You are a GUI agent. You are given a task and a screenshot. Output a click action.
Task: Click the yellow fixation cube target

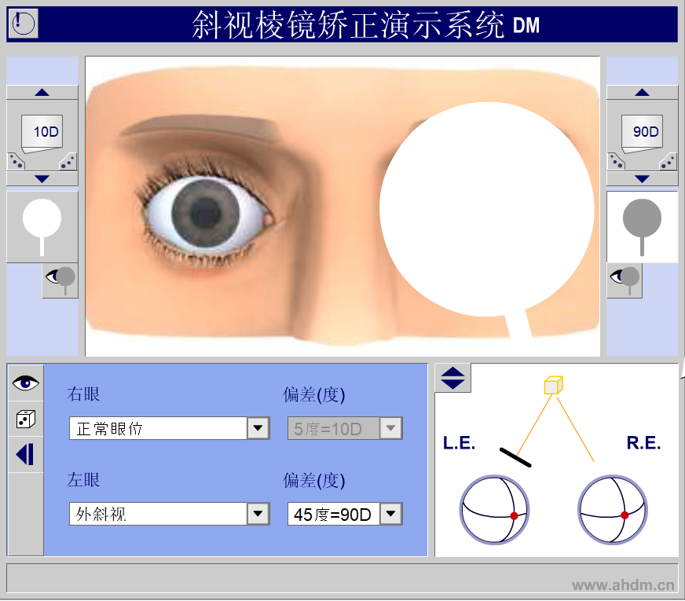click(554, 385)
